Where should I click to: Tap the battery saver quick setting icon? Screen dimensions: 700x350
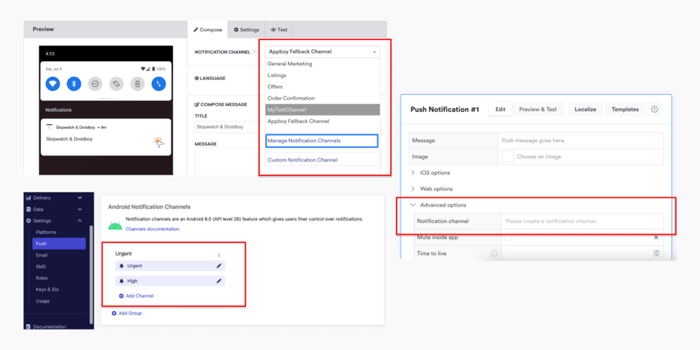pos(137,83)
